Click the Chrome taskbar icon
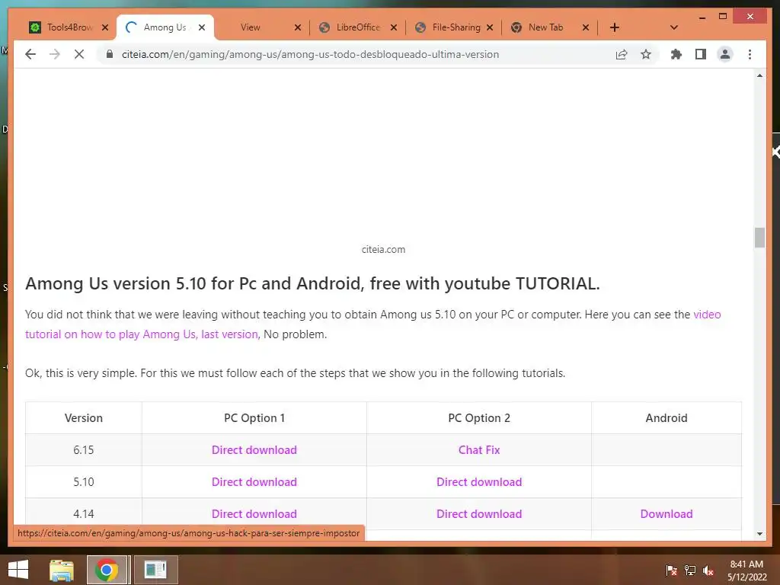This screenshot has height=585, width=780. [107, 570]
